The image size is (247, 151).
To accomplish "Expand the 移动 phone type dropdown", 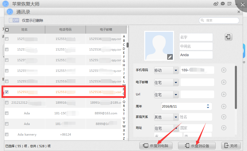I will (x=176, y=70).
